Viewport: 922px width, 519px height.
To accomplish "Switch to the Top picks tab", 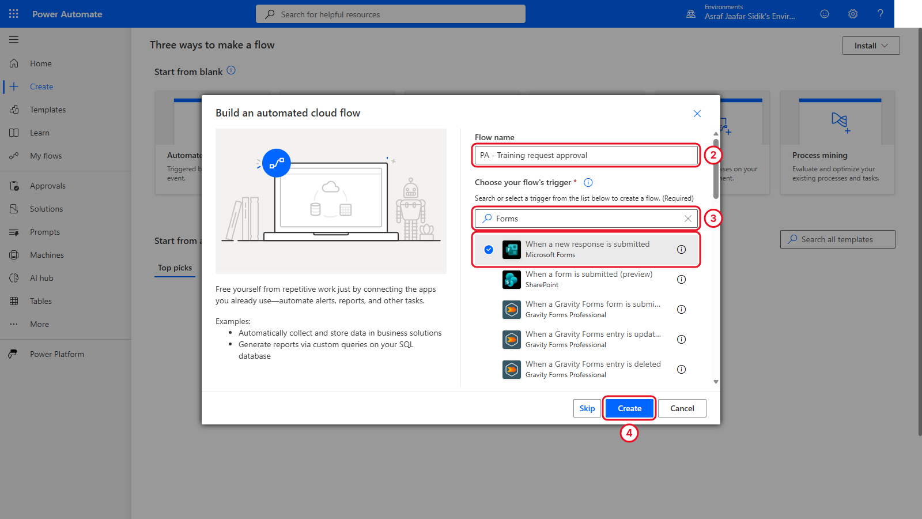I will tap(175, 268).
